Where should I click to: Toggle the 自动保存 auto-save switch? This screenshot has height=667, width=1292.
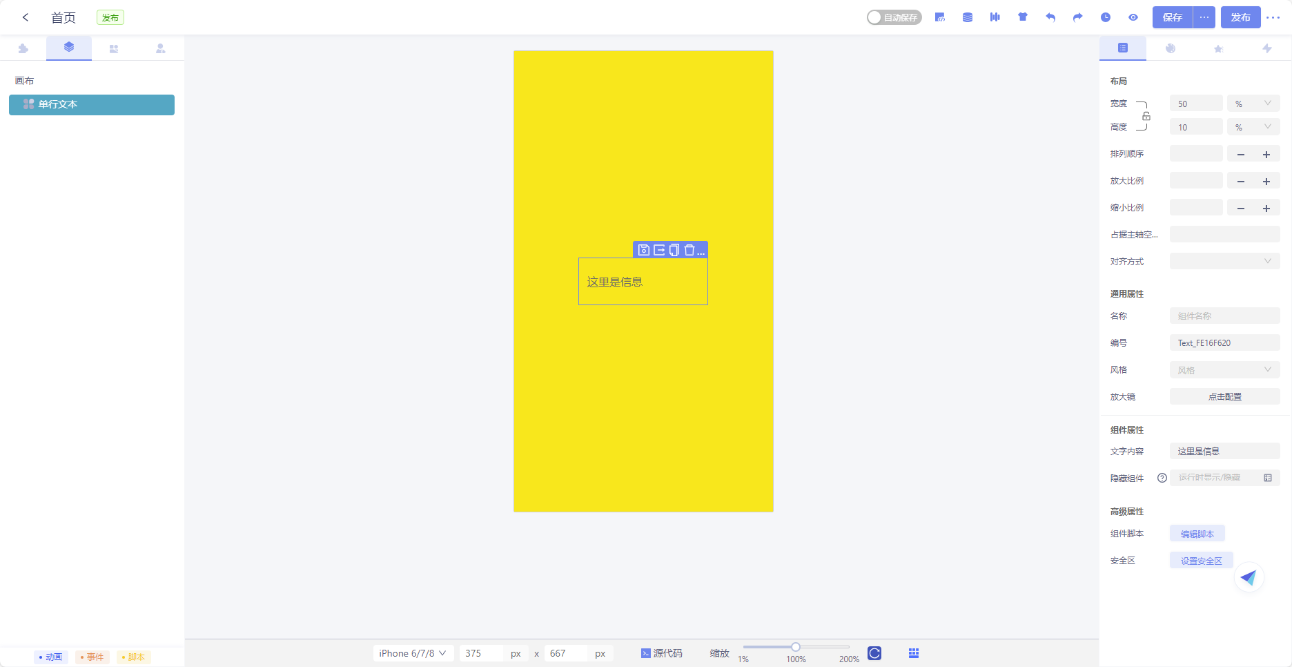pos(894,17)
